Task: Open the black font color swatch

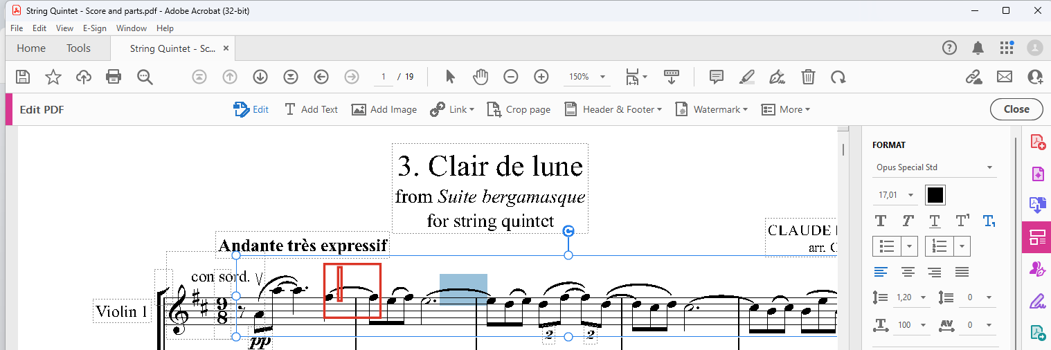Action: pos(935,195)
